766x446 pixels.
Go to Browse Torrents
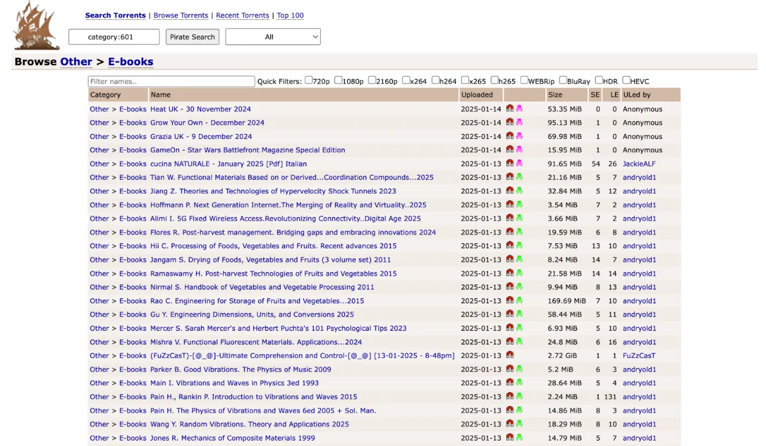[181, 16]
